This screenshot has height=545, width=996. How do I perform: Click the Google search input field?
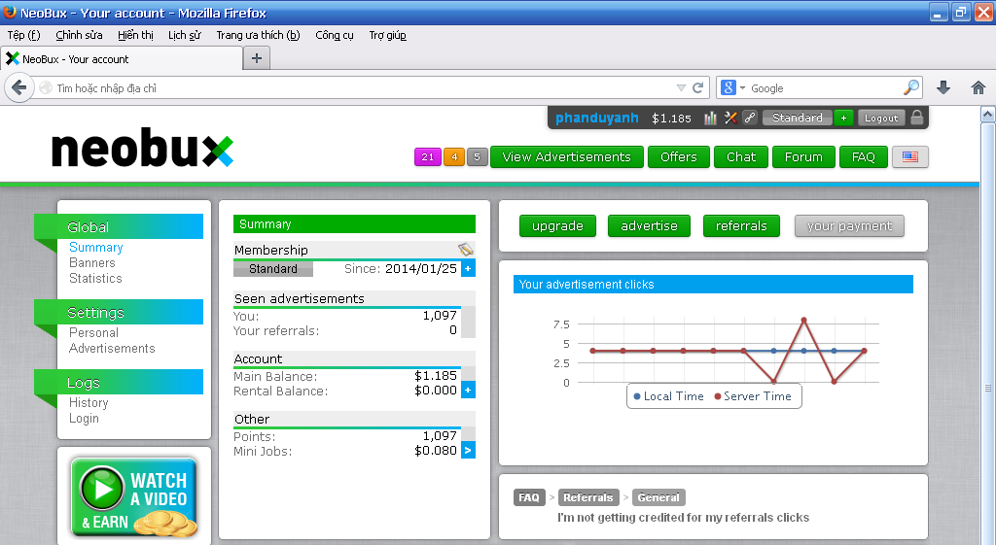(825, 88)
